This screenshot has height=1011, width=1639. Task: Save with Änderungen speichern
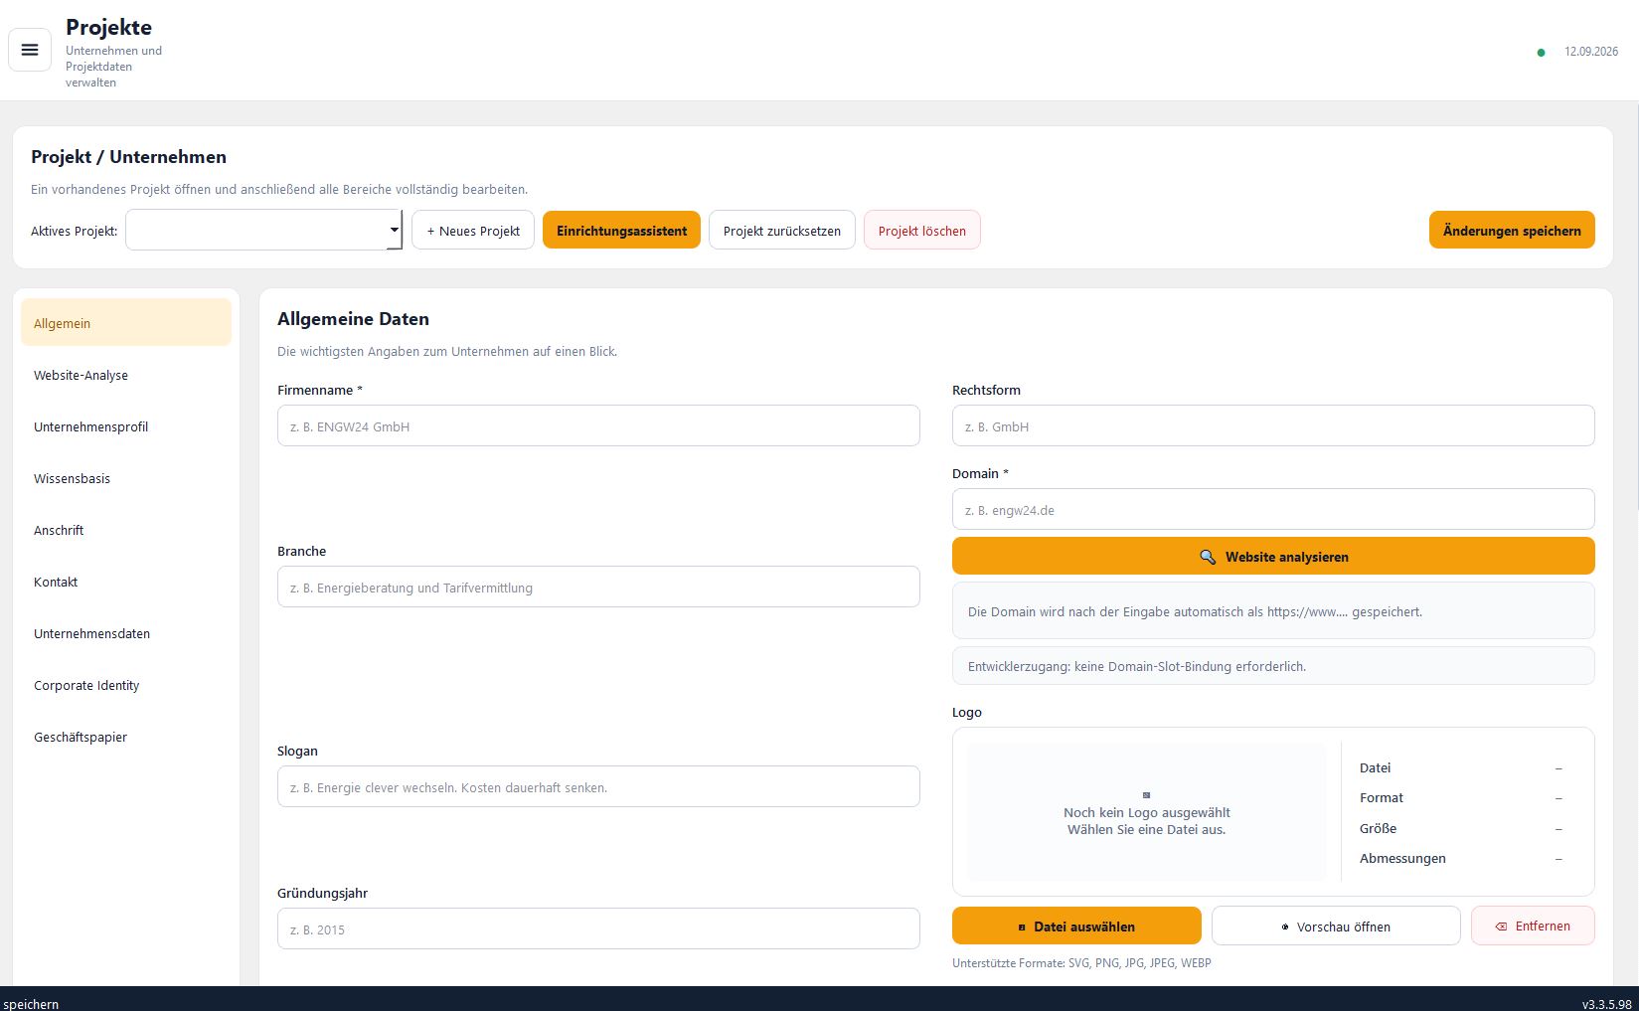click(x=1512, y=230)
